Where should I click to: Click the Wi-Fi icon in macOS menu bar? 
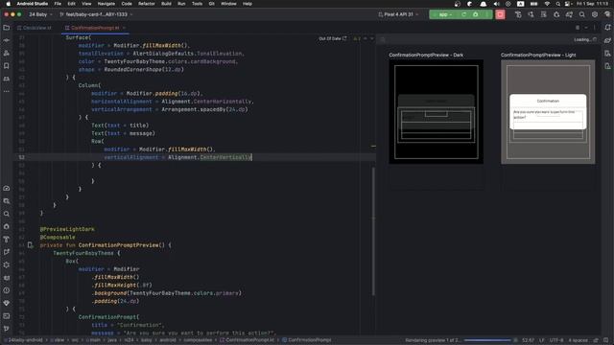point(547,4)
